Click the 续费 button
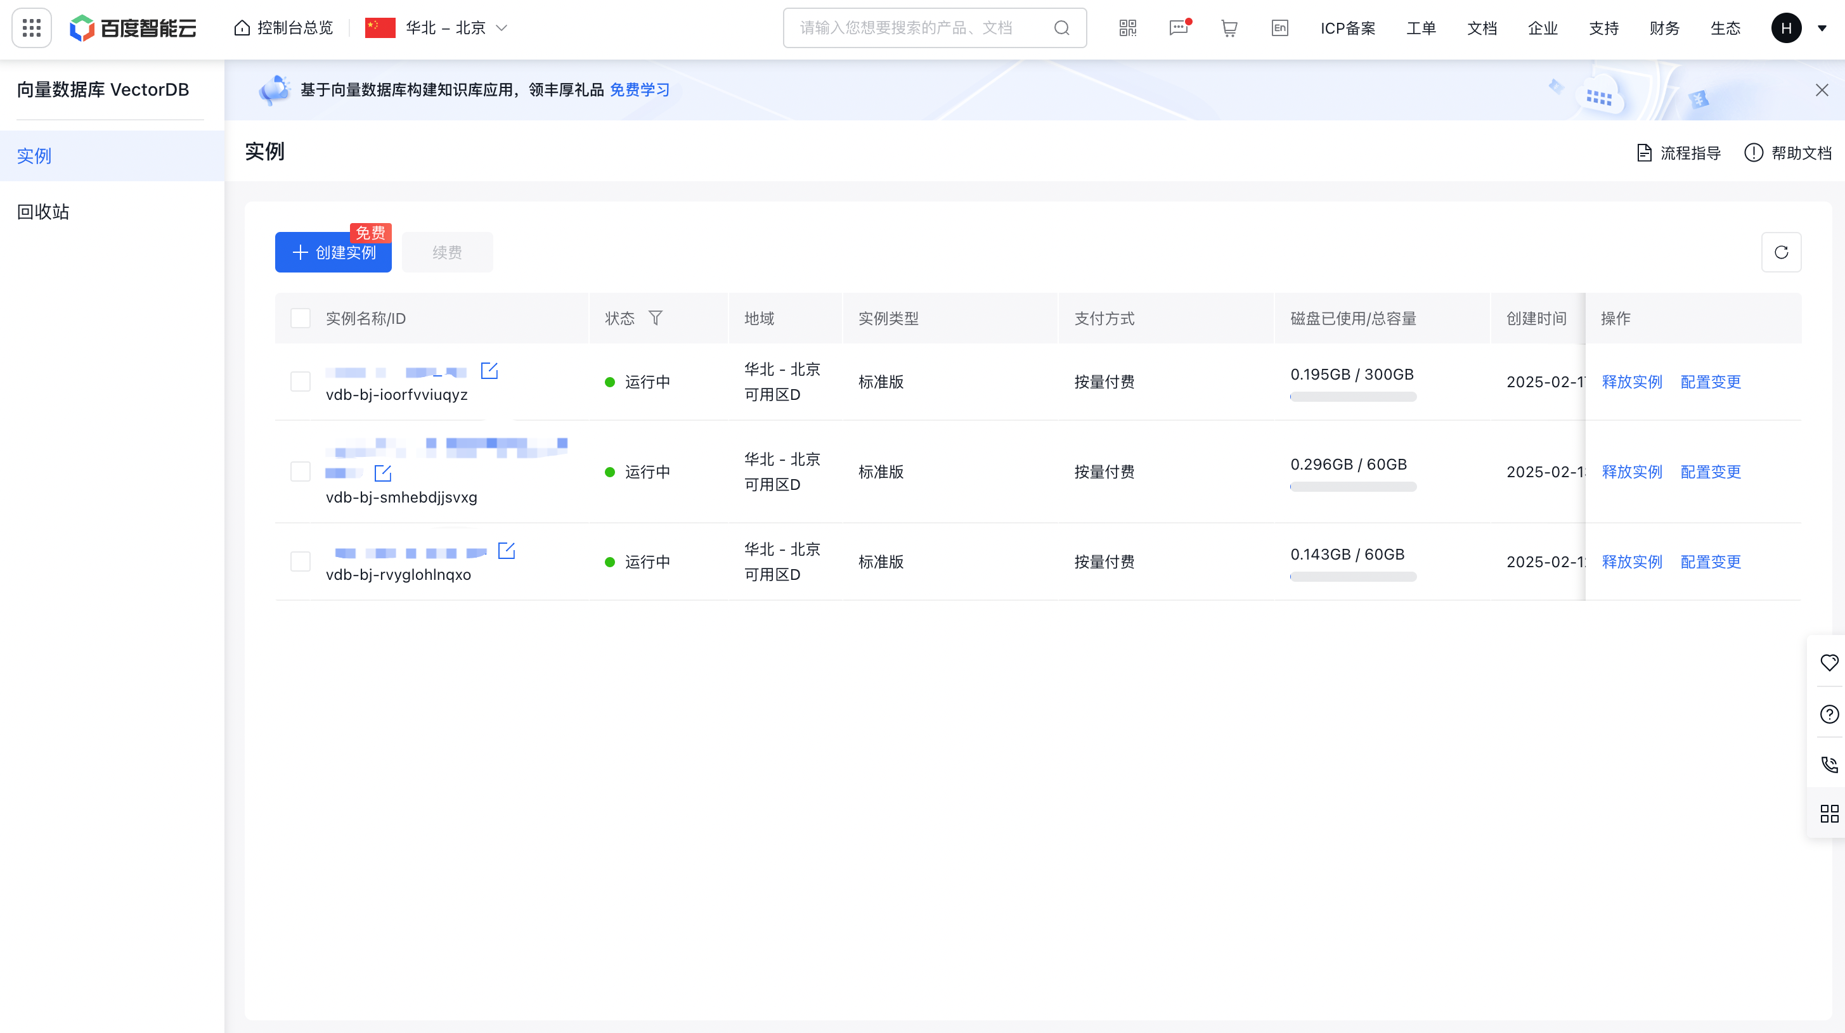This screenshot has width=1845, height=1033. point(447,252)
